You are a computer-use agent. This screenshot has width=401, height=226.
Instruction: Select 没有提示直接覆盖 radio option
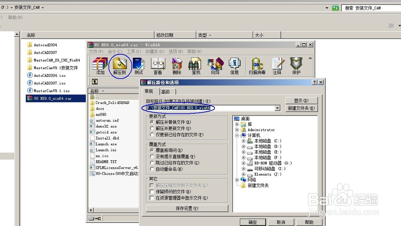click(152, 156)
